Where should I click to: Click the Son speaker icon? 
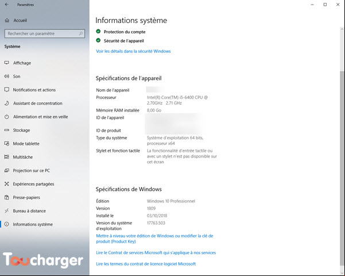coord(7,76)
